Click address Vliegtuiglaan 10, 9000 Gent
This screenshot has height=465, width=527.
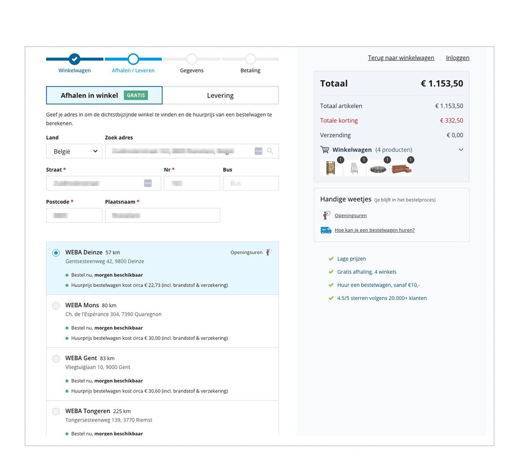[x=97, y=367]
